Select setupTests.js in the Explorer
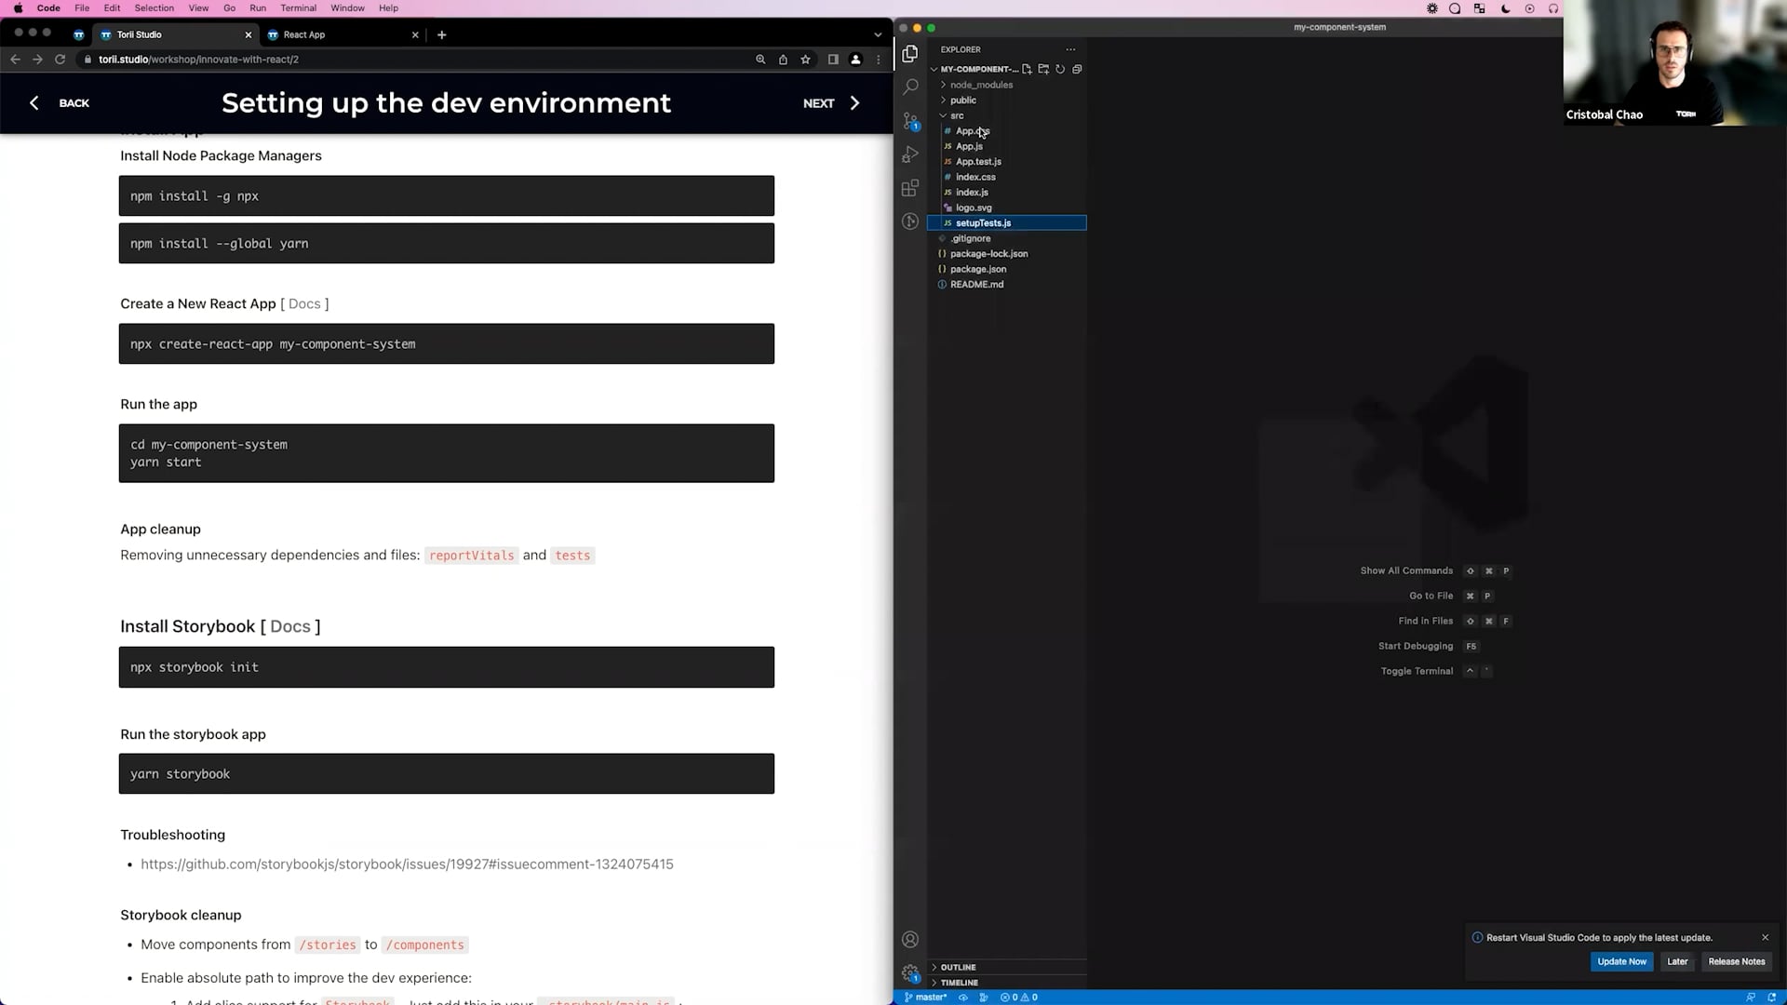This screenshot has height=1005, width=1787. point(1007,223)
